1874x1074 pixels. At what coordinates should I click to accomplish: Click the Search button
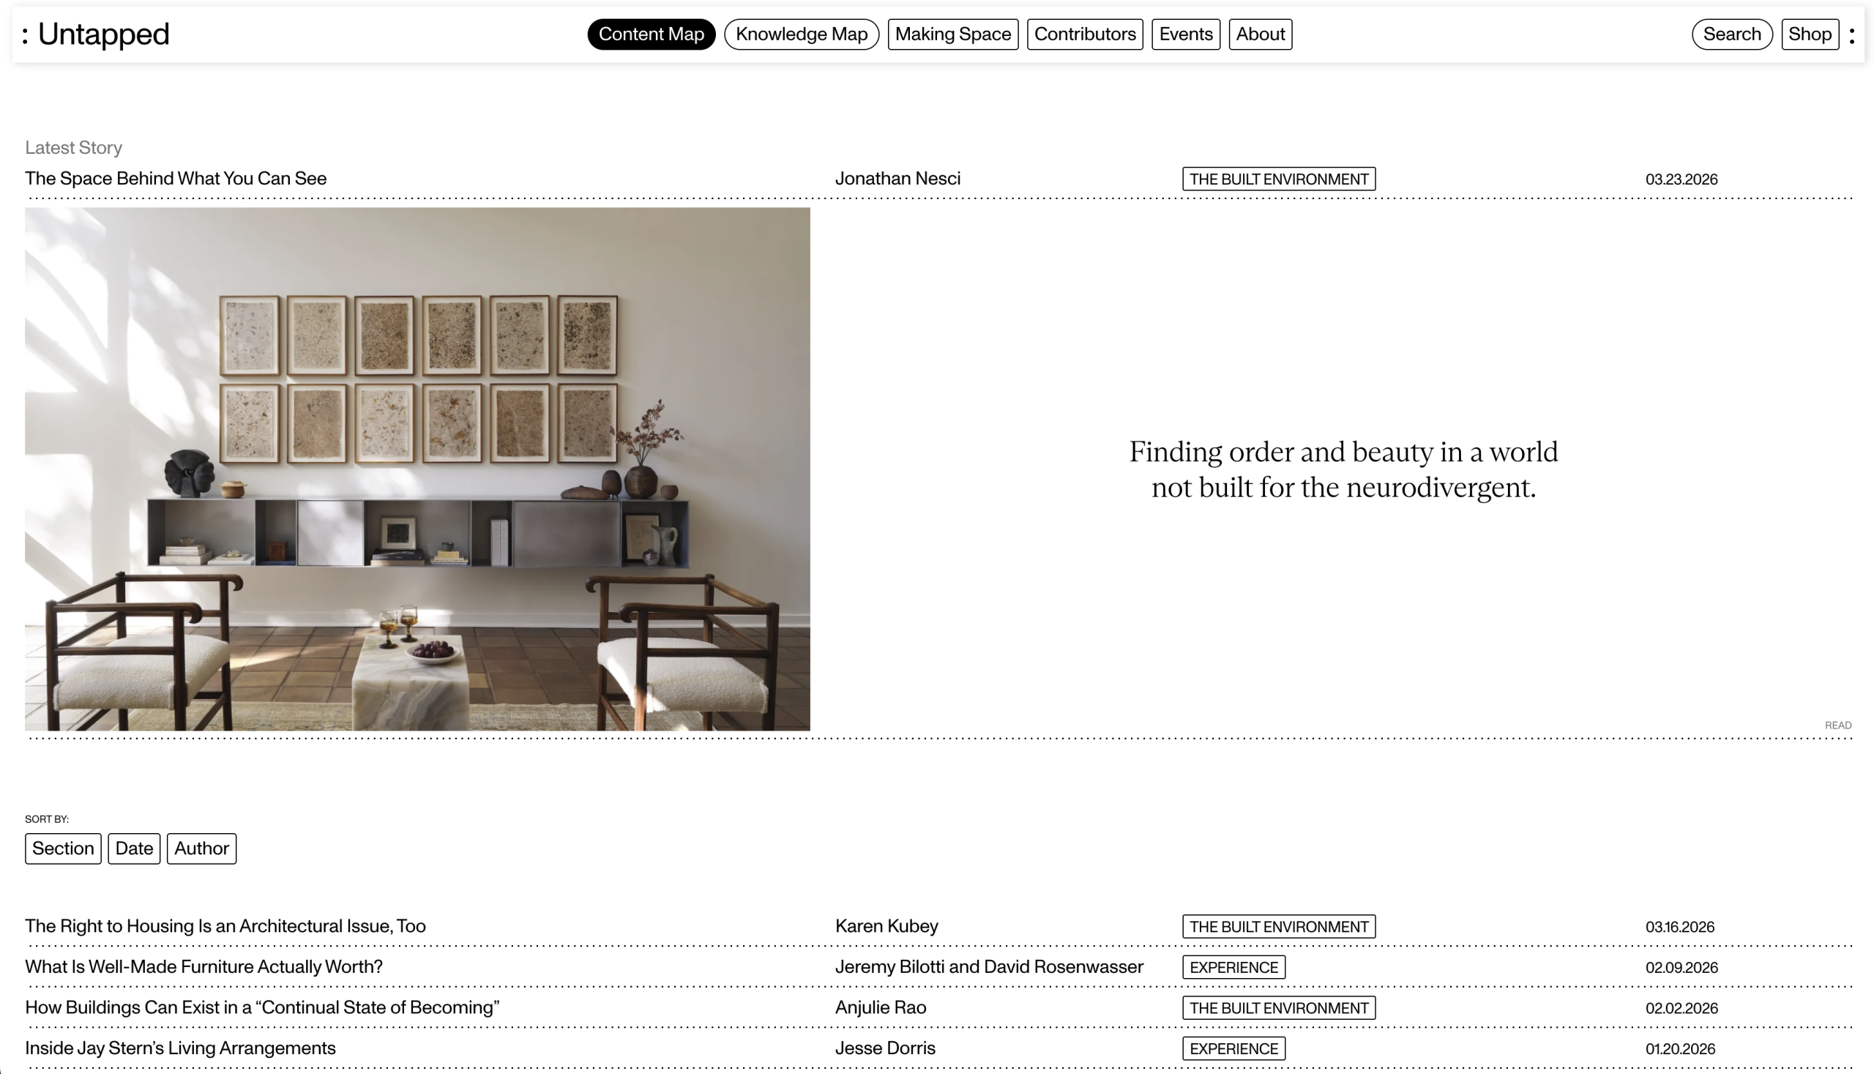pos(1731,34)
